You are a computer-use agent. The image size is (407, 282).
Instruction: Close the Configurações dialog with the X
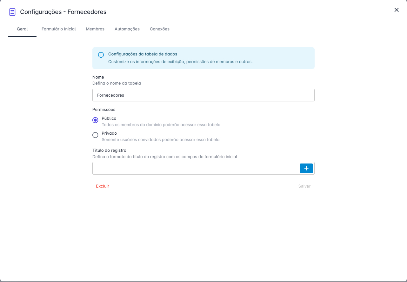397,10
